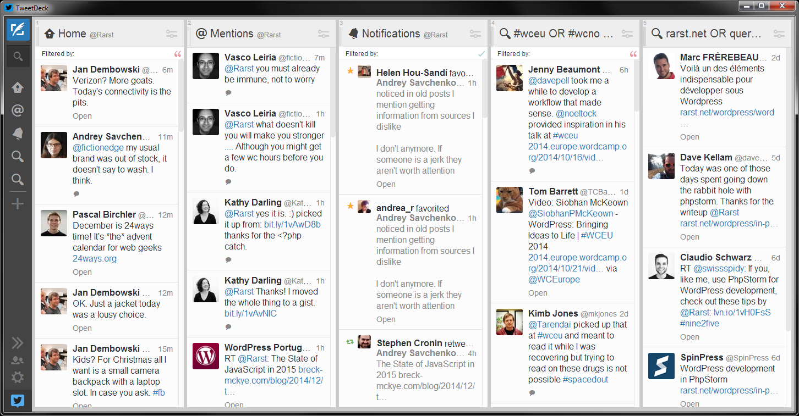
Task: Reply to Kimb Jones's tweet via bubble icon
Action: click(532, 392)
